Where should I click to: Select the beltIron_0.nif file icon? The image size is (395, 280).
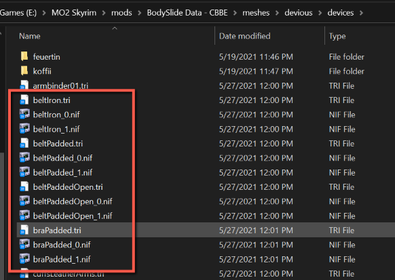pos(24,114)
